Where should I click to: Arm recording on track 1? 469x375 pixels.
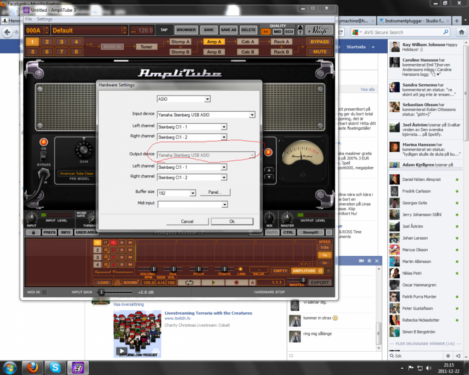tap(113, 242)
